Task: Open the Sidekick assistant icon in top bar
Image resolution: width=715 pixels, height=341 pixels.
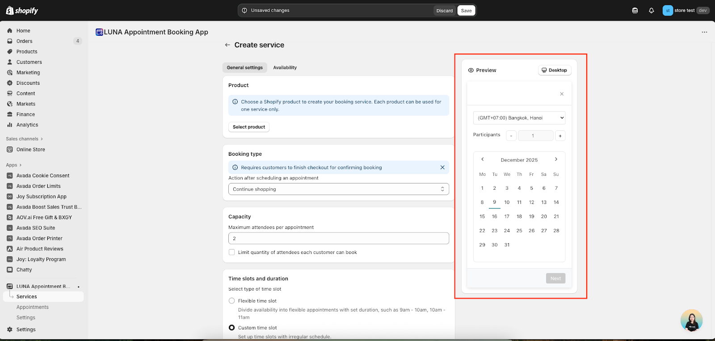Action: (635, 11)
